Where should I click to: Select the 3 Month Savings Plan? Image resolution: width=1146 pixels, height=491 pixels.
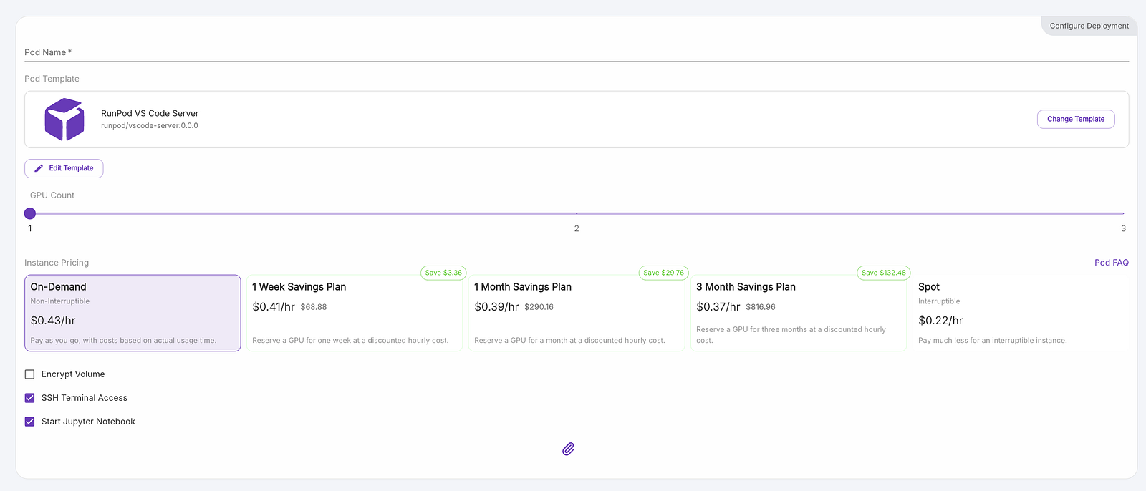pos(799,313)
